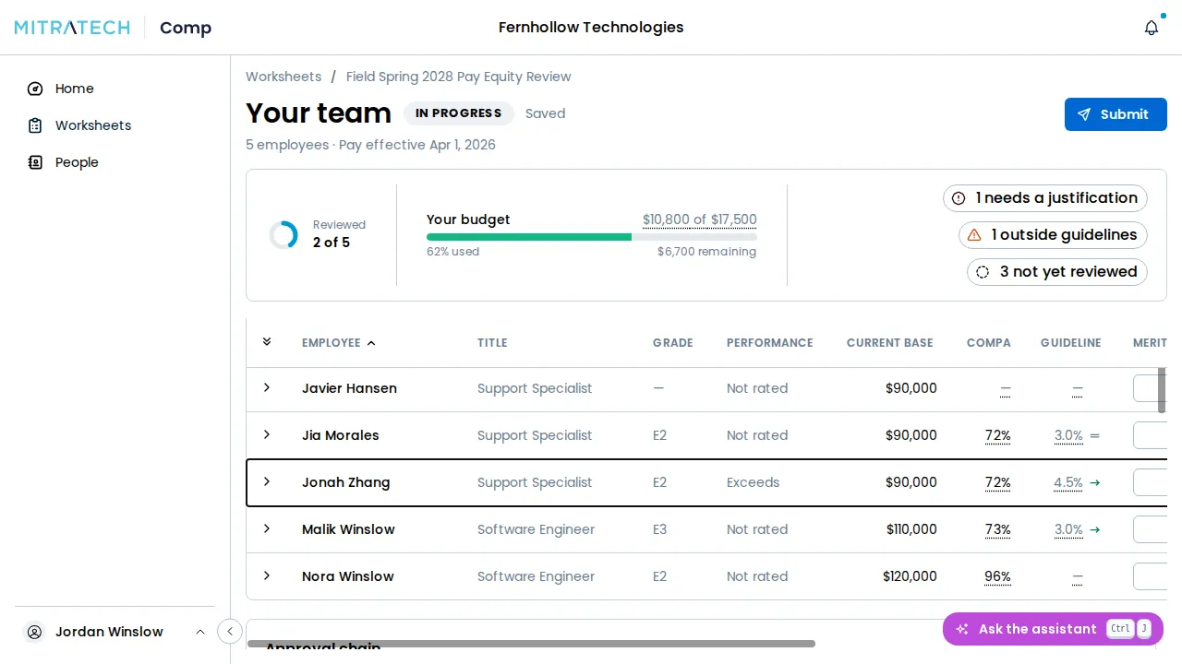Click the Current Base column header
The image size is (1182, 664).
(889, 343)
